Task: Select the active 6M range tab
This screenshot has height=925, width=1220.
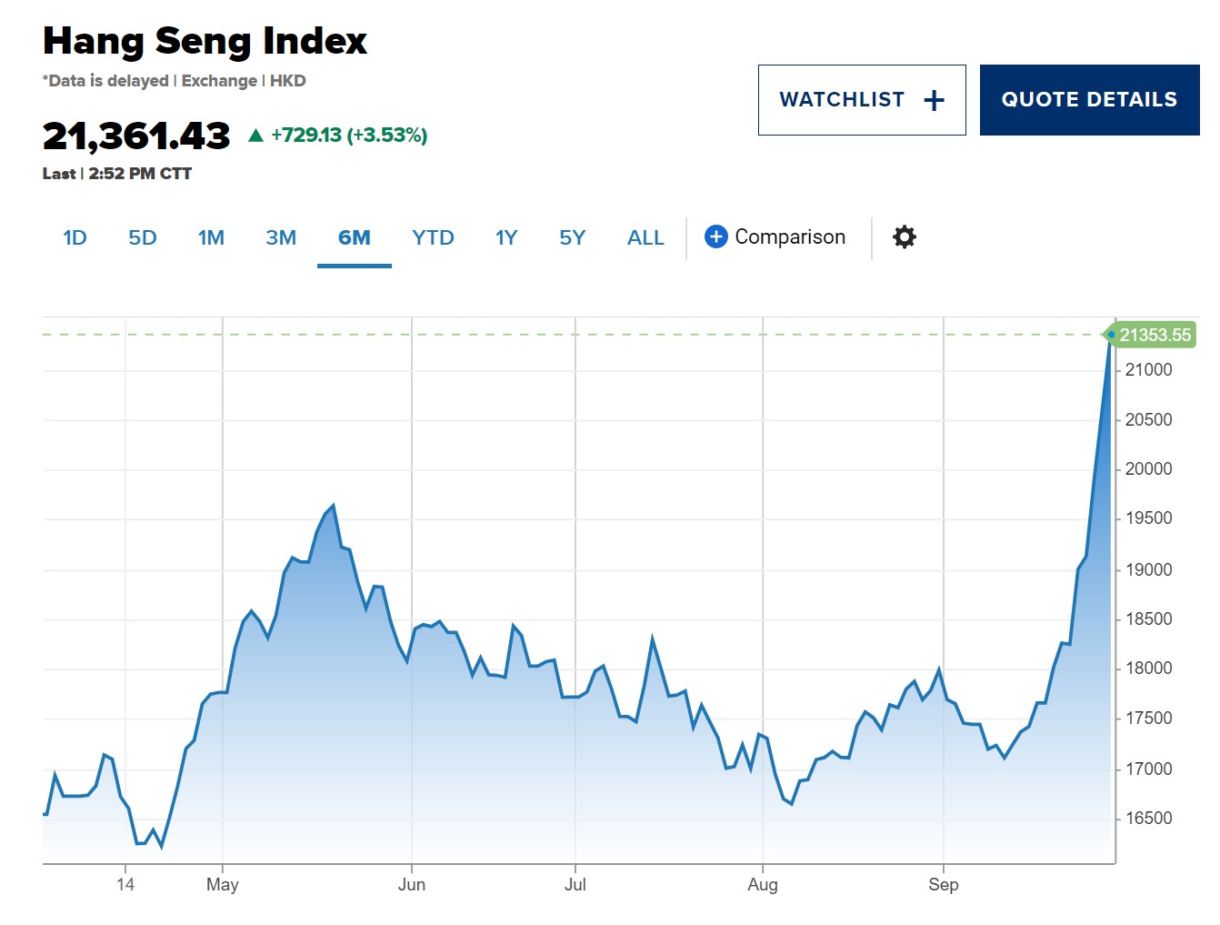Action: pyautogui.click(x=354, y=238)
